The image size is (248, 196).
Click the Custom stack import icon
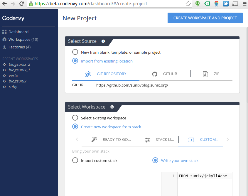[x=191, y=140]
